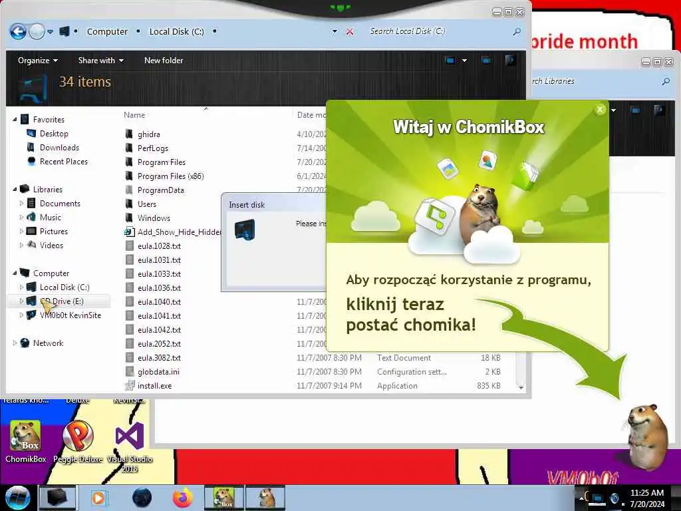The image size is (681, 511).
Task: Select the Add_Show_Hide_Hidden file
Action: pyautogui.click(x=174, y=232)
